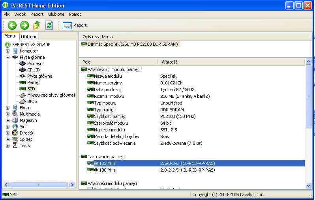Select the Testy hourglass icon
The width and height of the screenshot is (315, 200).
tap(15, 146)
